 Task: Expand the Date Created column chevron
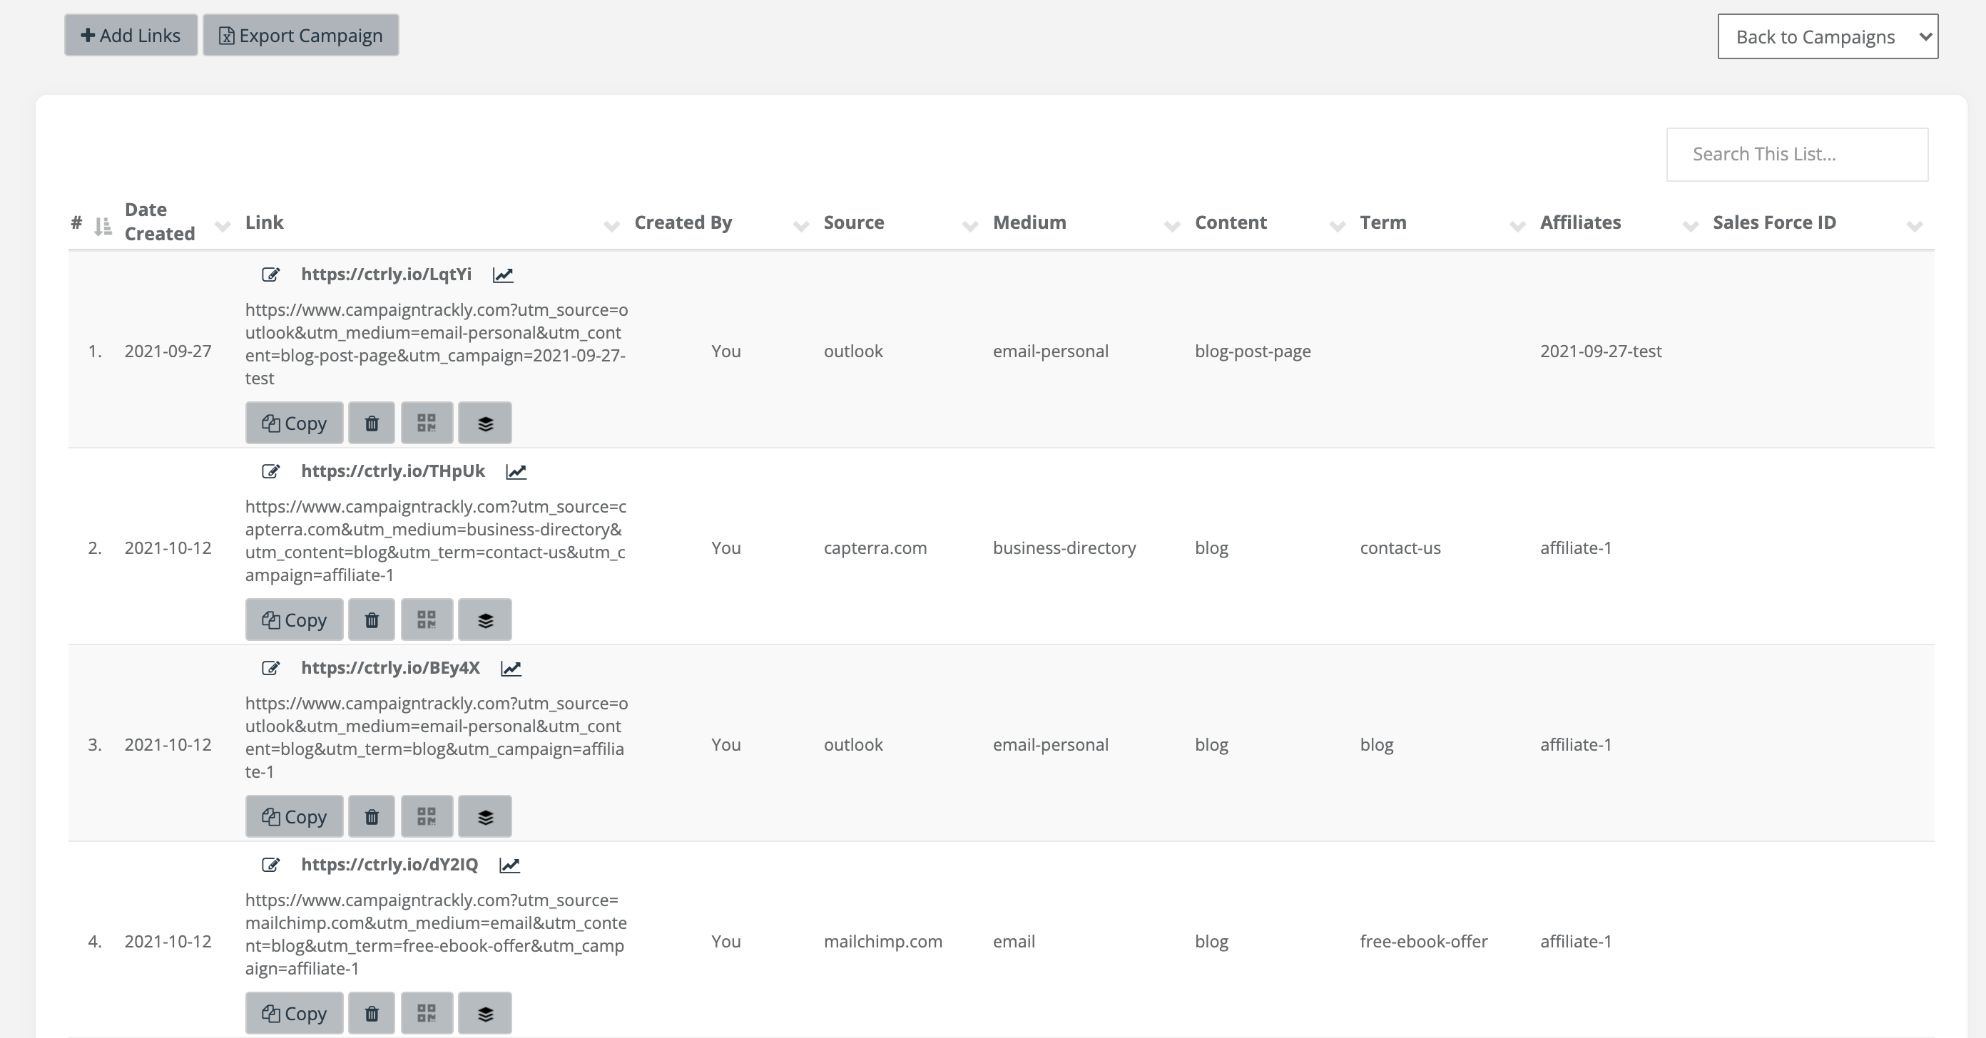[223, 226]
